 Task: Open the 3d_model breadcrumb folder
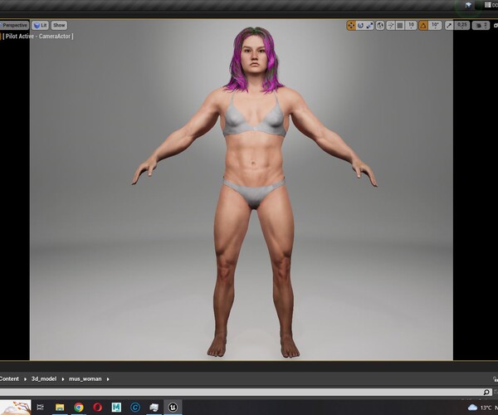pyautogui.click(x=44, y=378)
